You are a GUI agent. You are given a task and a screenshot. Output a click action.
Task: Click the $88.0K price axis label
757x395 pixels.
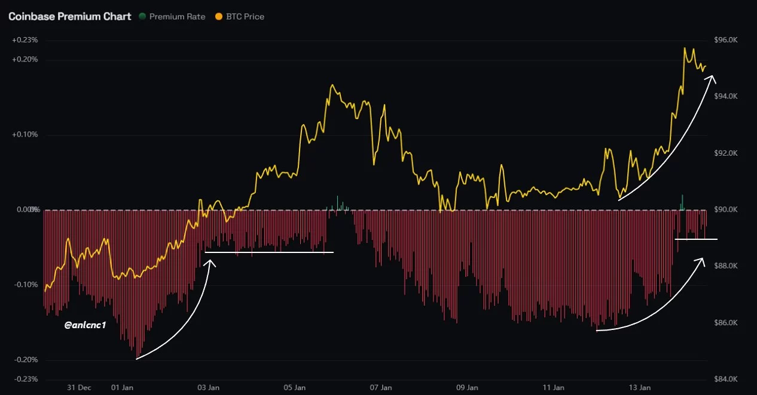pos(727,266)
